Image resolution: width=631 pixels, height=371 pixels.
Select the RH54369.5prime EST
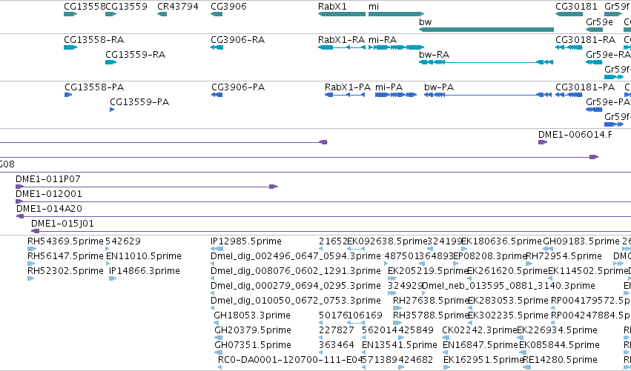click(32, 249)
